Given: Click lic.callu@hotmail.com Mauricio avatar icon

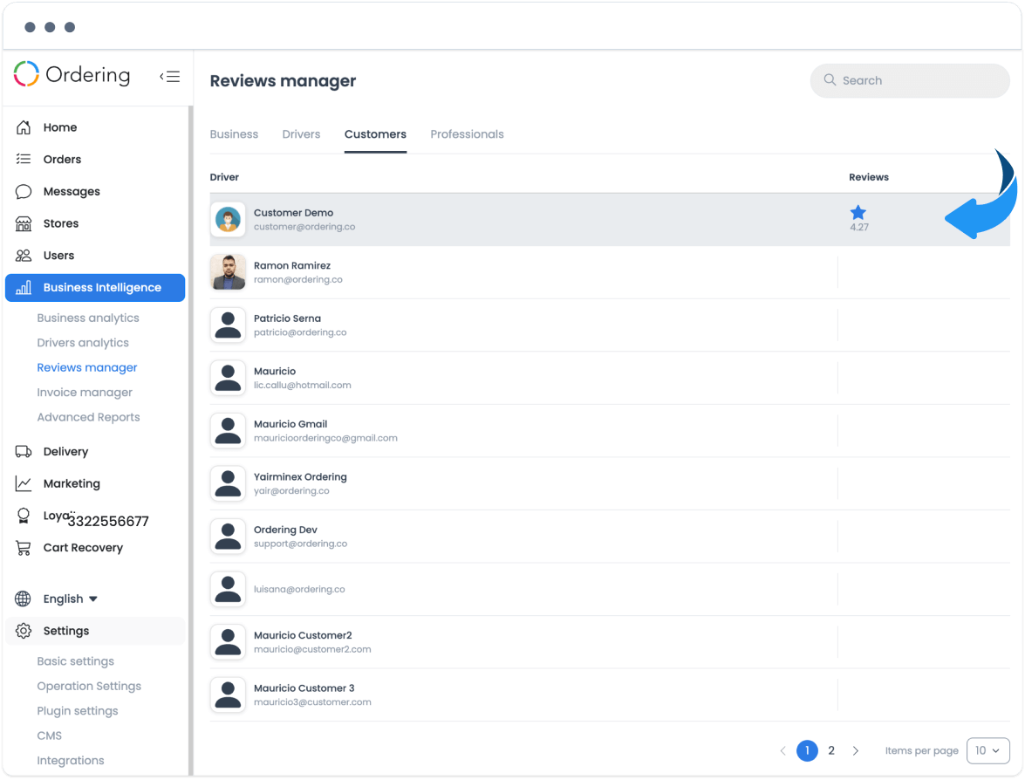Looking at the screenshot, I should pyautogui.click(x=229, y=378).
